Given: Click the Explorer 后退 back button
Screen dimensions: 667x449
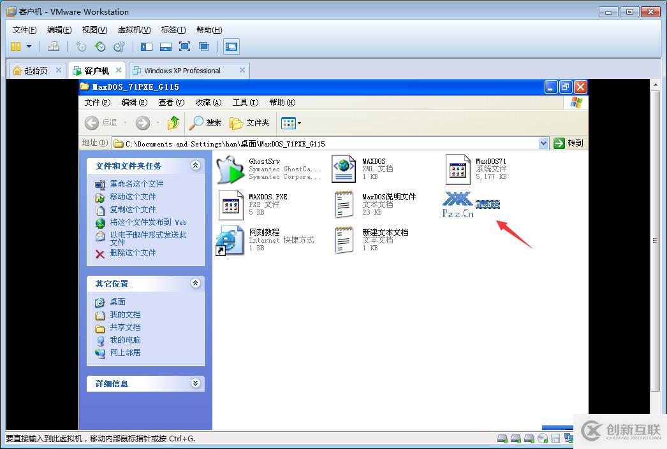Looking at the screenshot, I should (101, 123).
